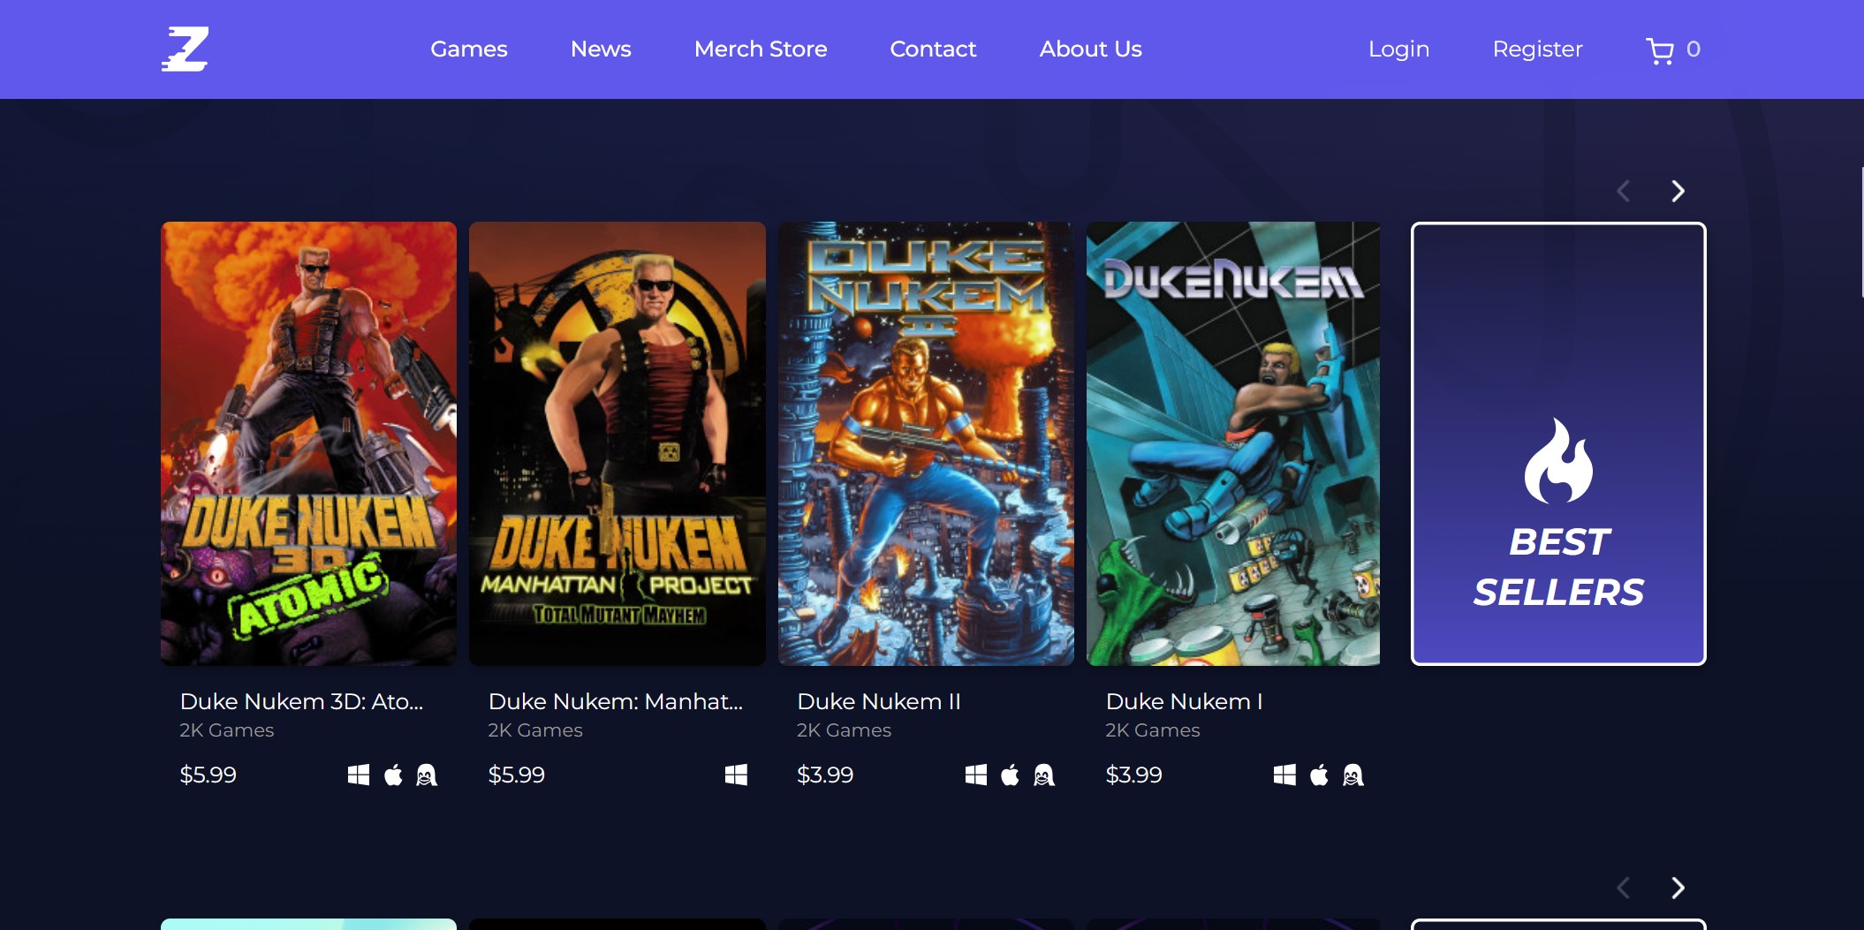Open the Login link

point(1398,49)
